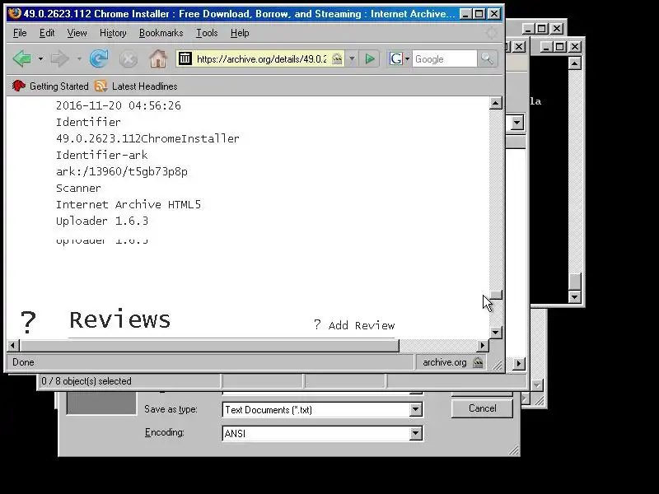Click scrollbar down arrow in black background window
The width and height of the screenshot is (659, 494).
(x=574, y=296)
